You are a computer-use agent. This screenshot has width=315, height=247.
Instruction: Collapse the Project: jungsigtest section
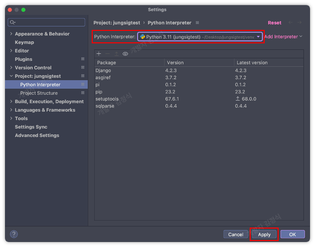pos(11,76)
